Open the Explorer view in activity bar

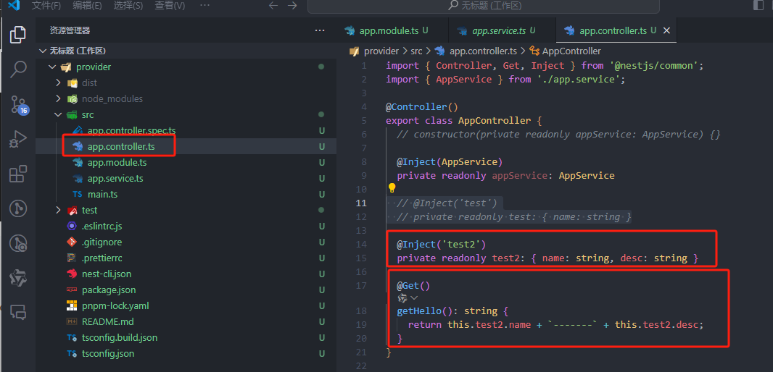tap(17, 35)
